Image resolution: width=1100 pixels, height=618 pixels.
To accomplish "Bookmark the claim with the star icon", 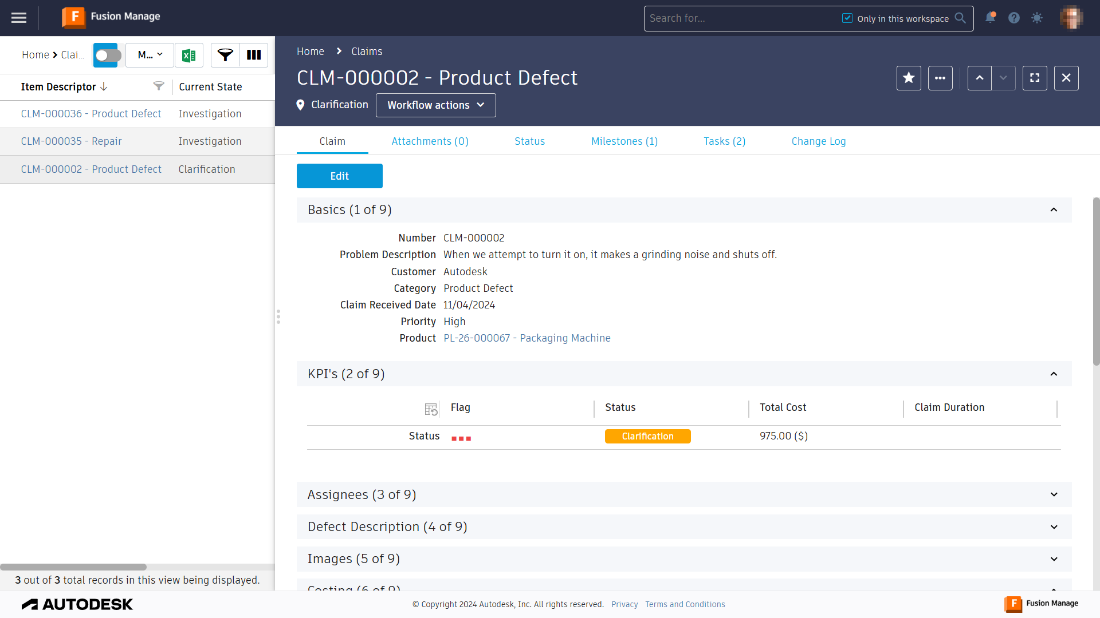I will coord(909,78).
